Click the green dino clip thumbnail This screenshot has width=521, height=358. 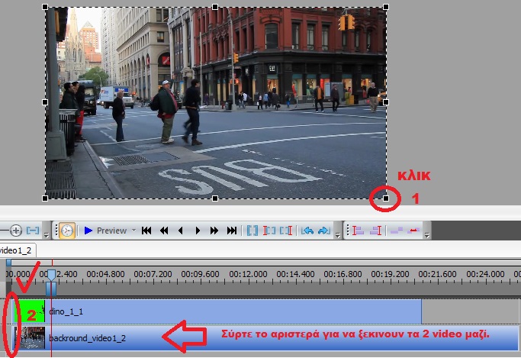click(30, 311)
